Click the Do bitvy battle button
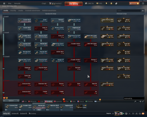Image resolution: width=147 pixels, height=117 pixels. coord(73,4)
